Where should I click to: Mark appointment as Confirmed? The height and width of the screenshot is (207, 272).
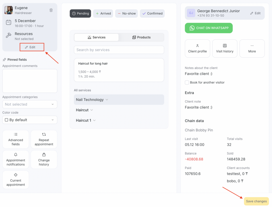pos(152,14)
